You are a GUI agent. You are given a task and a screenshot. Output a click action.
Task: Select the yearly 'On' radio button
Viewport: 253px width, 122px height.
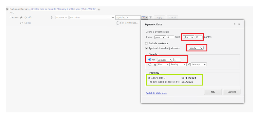pos(150,59)
